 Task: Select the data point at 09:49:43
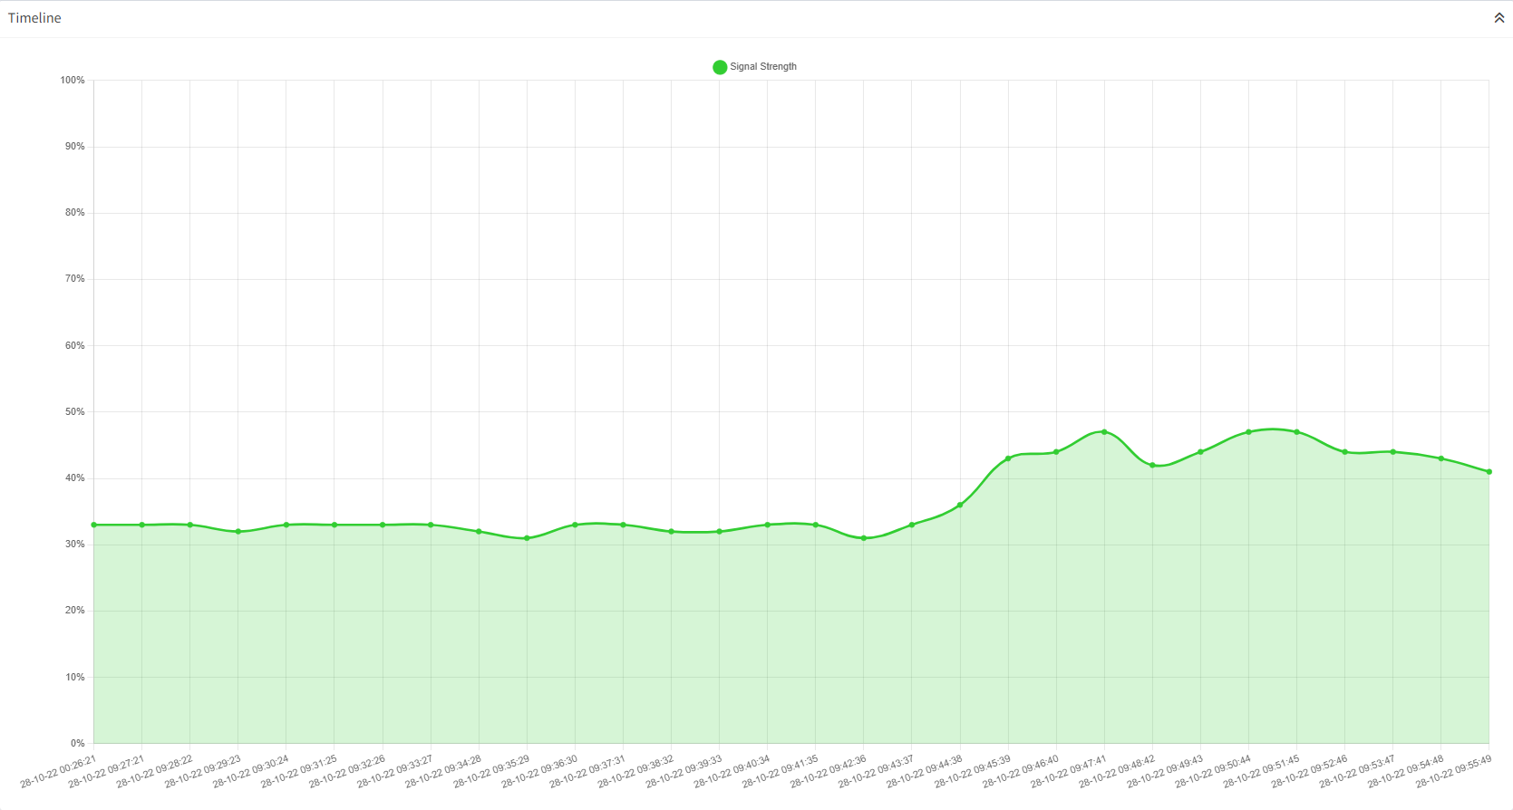[1200, 452]
